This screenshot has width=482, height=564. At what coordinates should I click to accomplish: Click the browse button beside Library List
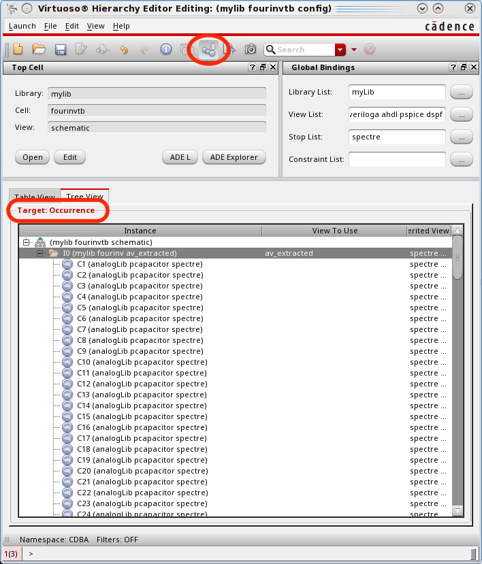(462, 92)
